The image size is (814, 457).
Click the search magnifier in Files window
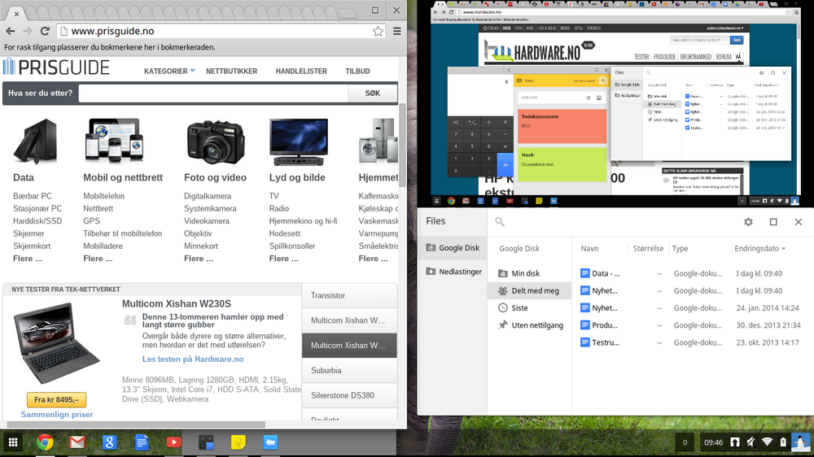(500, 222)
